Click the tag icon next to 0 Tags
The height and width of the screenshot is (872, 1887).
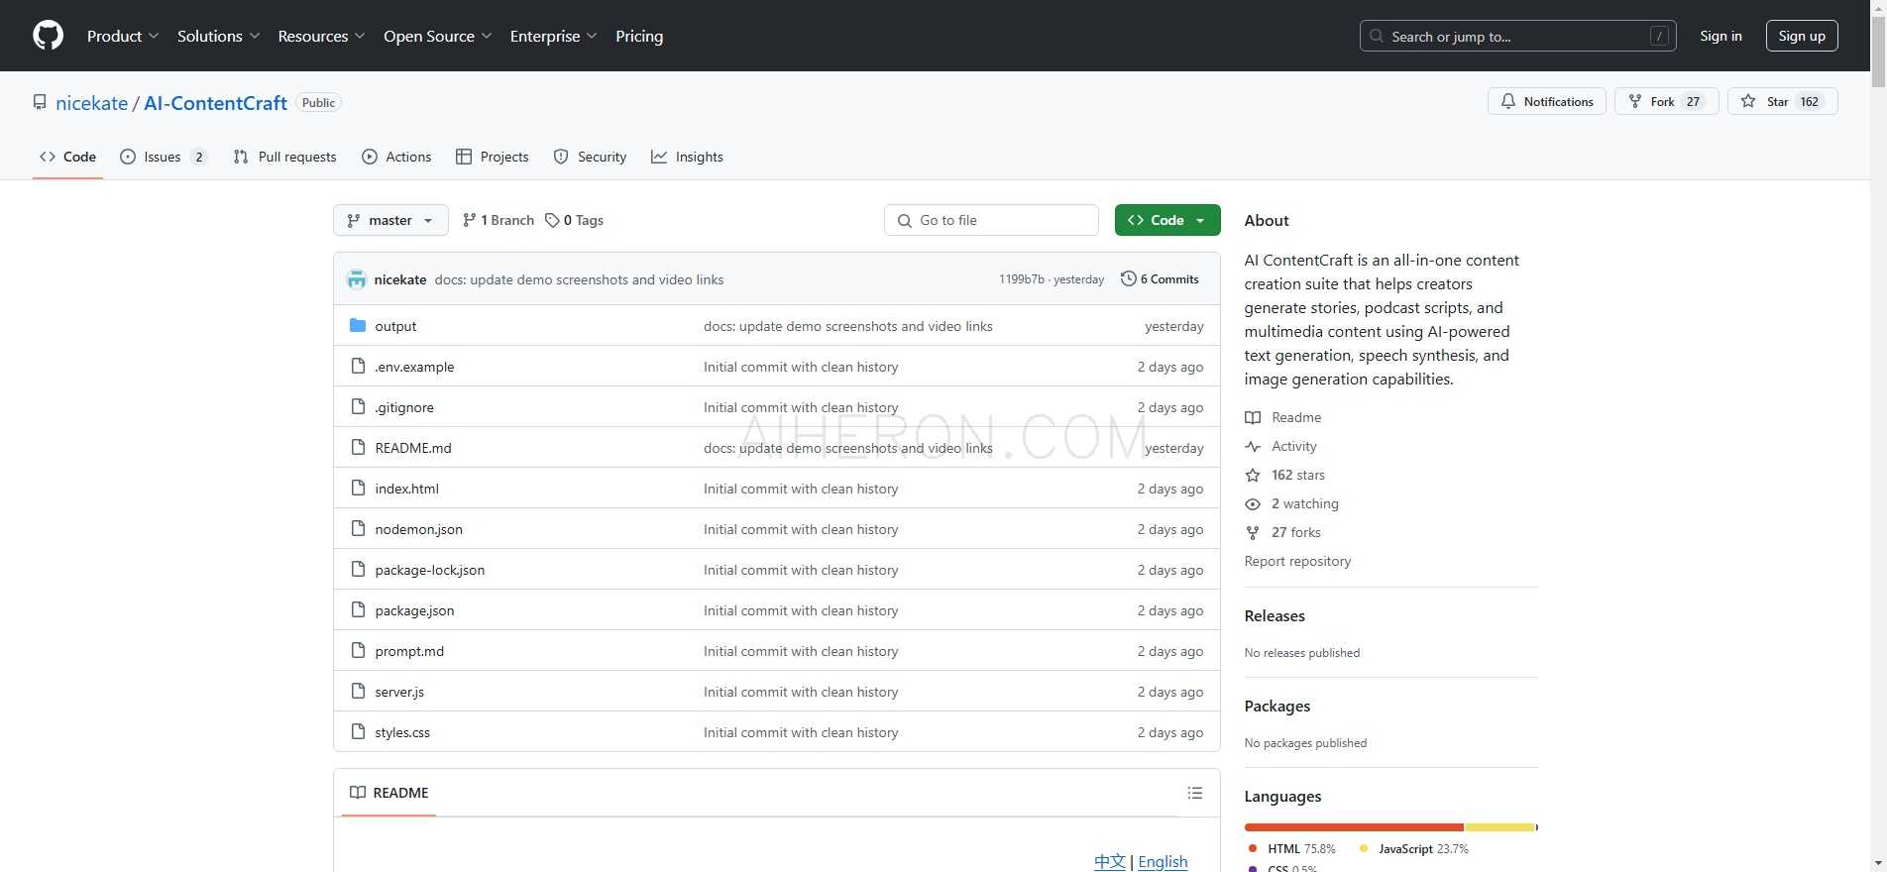click(x=552, y=220)
